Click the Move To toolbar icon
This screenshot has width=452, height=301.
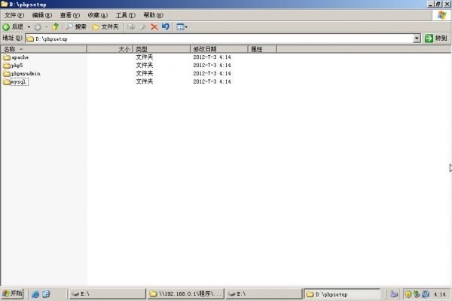pyautogui.click(x=131, y=27)
